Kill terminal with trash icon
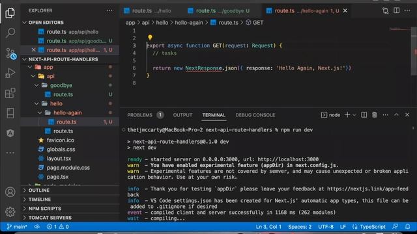The width and height of the screenshot is (417, 234). click(375, 115)
